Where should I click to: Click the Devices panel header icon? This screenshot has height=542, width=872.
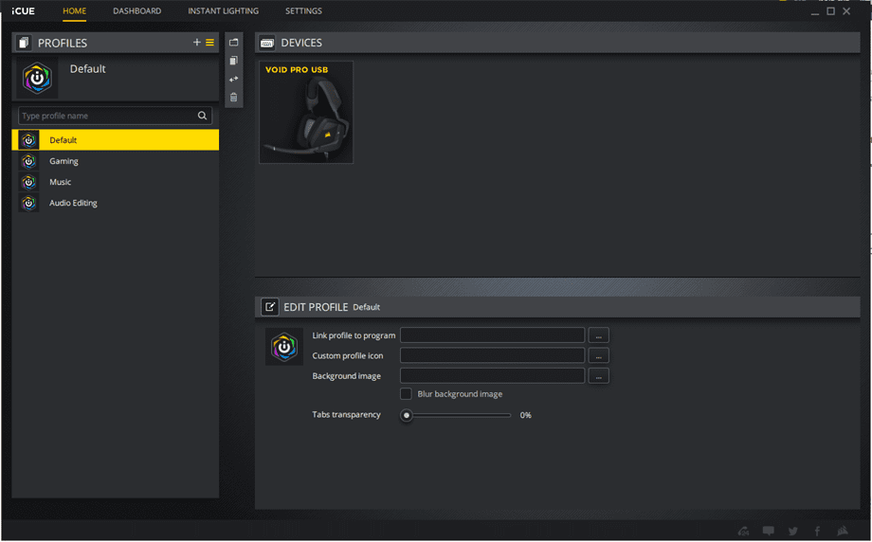tap(267, 43)
